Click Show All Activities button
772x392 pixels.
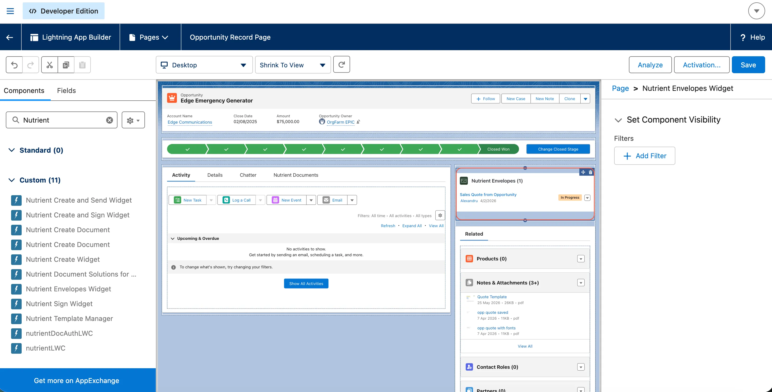tap(306, 283)
